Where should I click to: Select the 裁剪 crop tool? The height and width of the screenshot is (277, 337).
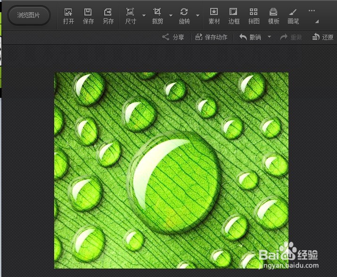(157, 16)
